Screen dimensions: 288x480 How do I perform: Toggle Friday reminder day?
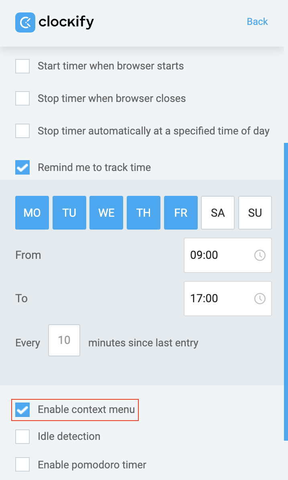pos(181,213)
